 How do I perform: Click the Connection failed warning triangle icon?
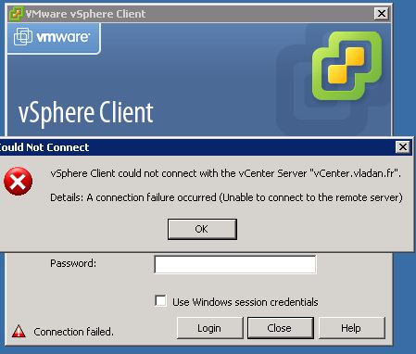coord(19,331)
